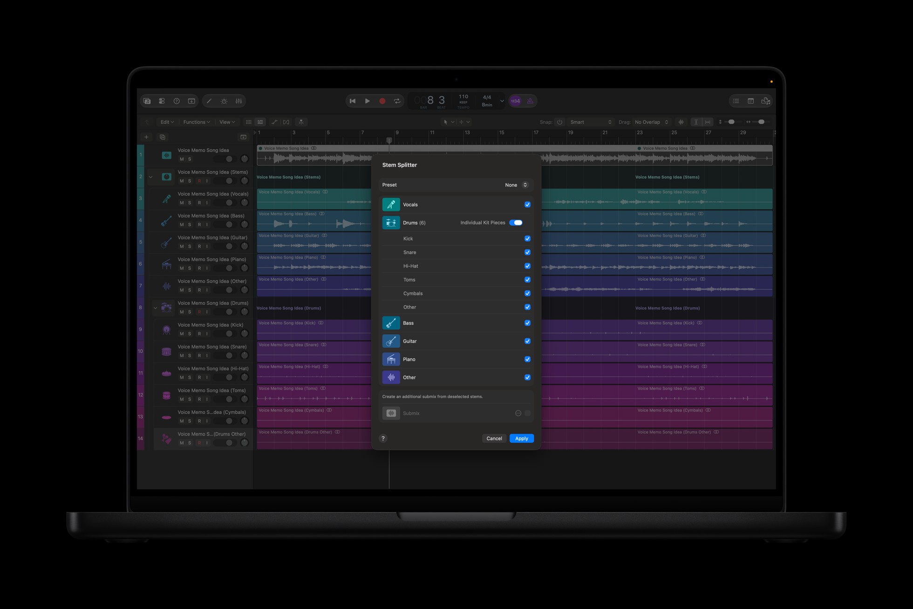
Task: Open the display mode chevron by the time signature
Action: [502, 101]
